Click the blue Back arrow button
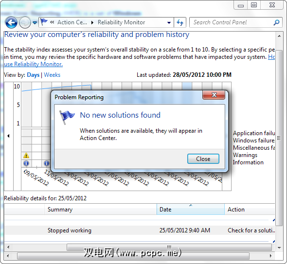Image resolution: width=287 pixels, height=264 pixels. tap(11, 22)
